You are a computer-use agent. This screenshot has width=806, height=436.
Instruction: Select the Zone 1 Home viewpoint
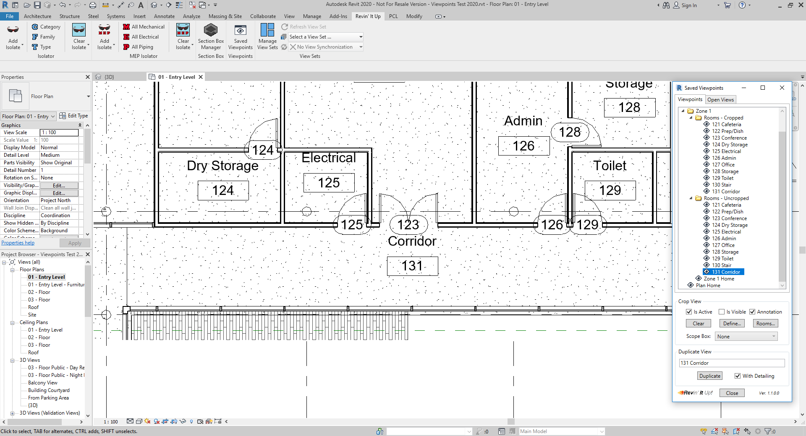tap(719, 279)
